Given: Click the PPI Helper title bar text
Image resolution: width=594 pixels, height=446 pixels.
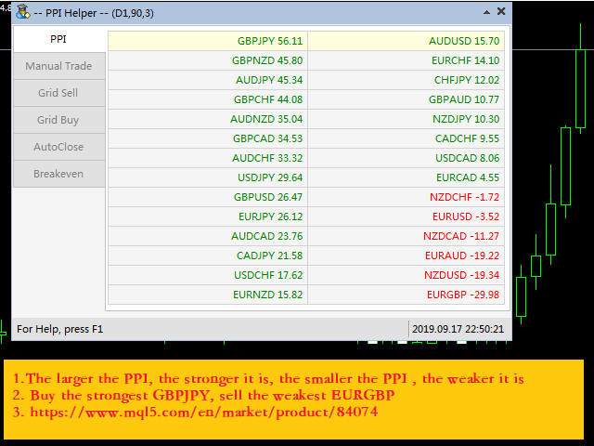Looking at the screenshot, I should [x=94, y=13].
